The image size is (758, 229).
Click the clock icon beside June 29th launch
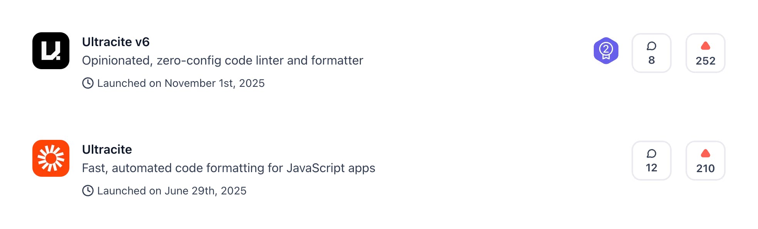pos(88,191)
